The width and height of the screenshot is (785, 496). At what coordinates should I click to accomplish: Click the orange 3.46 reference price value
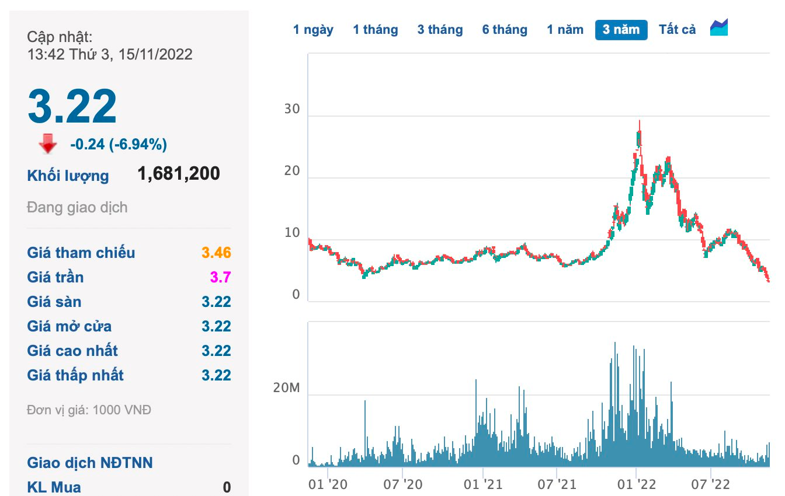pyautogui.click(x=216, y=253)
